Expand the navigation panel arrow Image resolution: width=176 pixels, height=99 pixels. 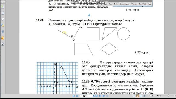point(4,2)
